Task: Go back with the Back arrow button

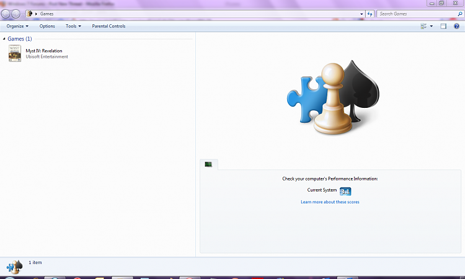Action: [x=6, y=14]
